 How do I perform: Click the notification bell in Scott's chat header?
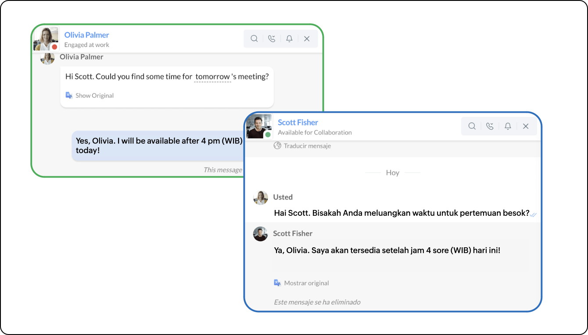coord(508,126)
